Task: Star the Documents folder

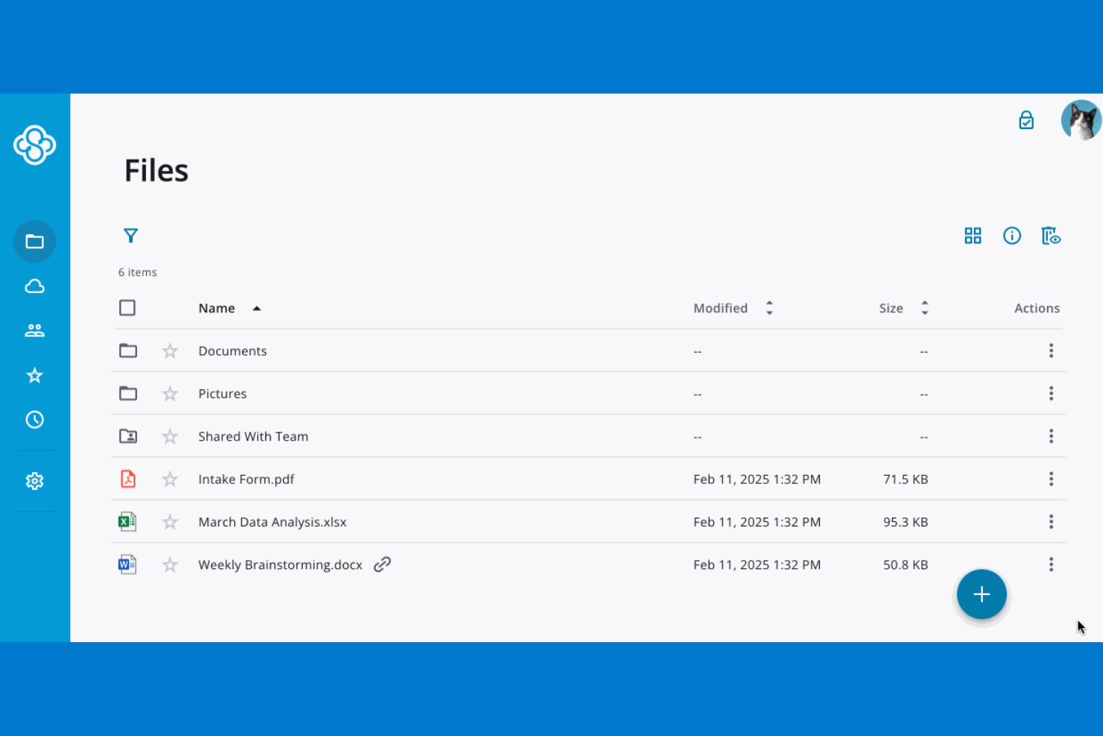Action: click(169, 350)
